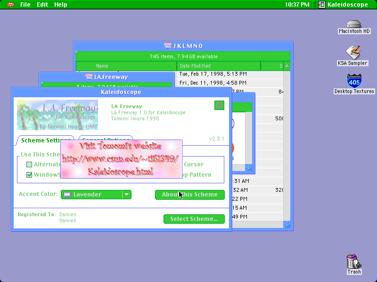Click the "Registered To:" label

(37, 214)
